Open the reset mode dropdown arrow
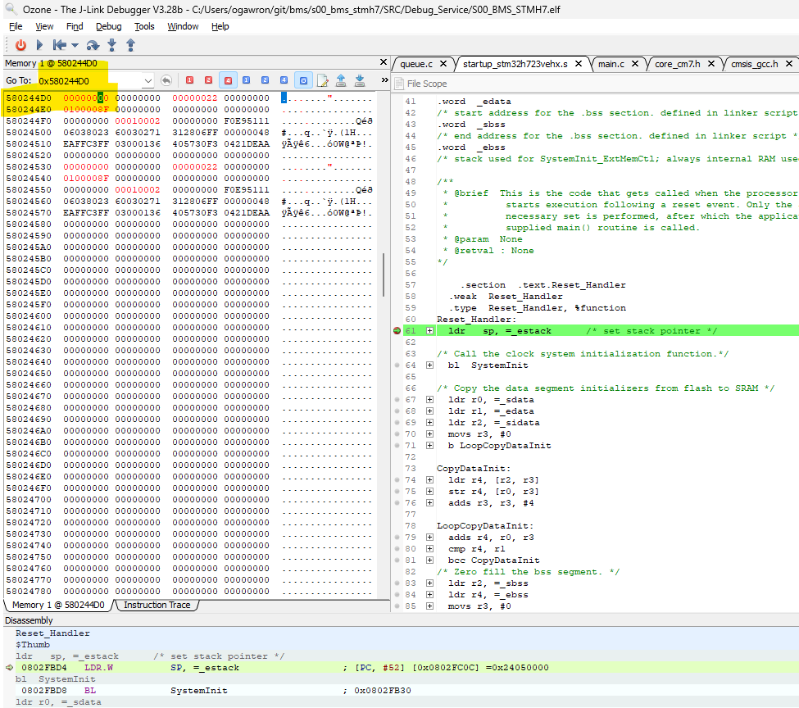Screen dimensions: 799x708 click(x=75, y=45)
